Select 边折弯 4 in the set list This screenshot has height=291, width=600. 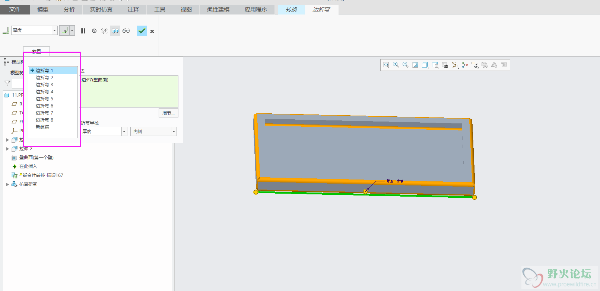pos(53,92)
